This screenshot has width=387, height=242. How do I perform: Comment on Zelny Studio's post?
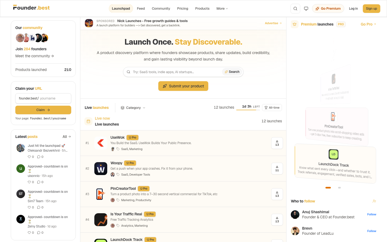point(40,233)
